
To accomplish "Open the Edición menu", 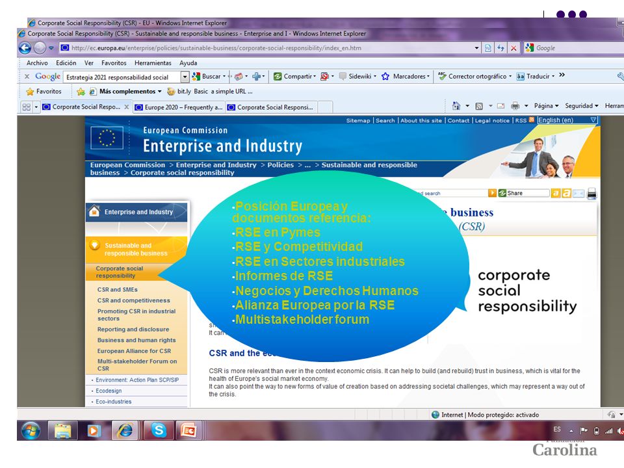I will tap(66, 63).
